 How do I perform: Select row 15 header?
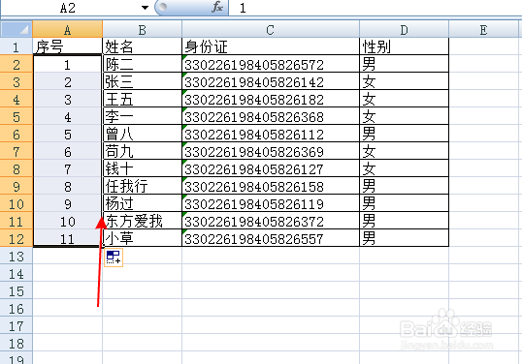pos(16,291)
